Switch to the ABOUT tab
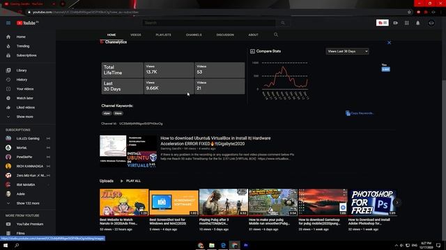446x250 pixels. tap(253, 35)
